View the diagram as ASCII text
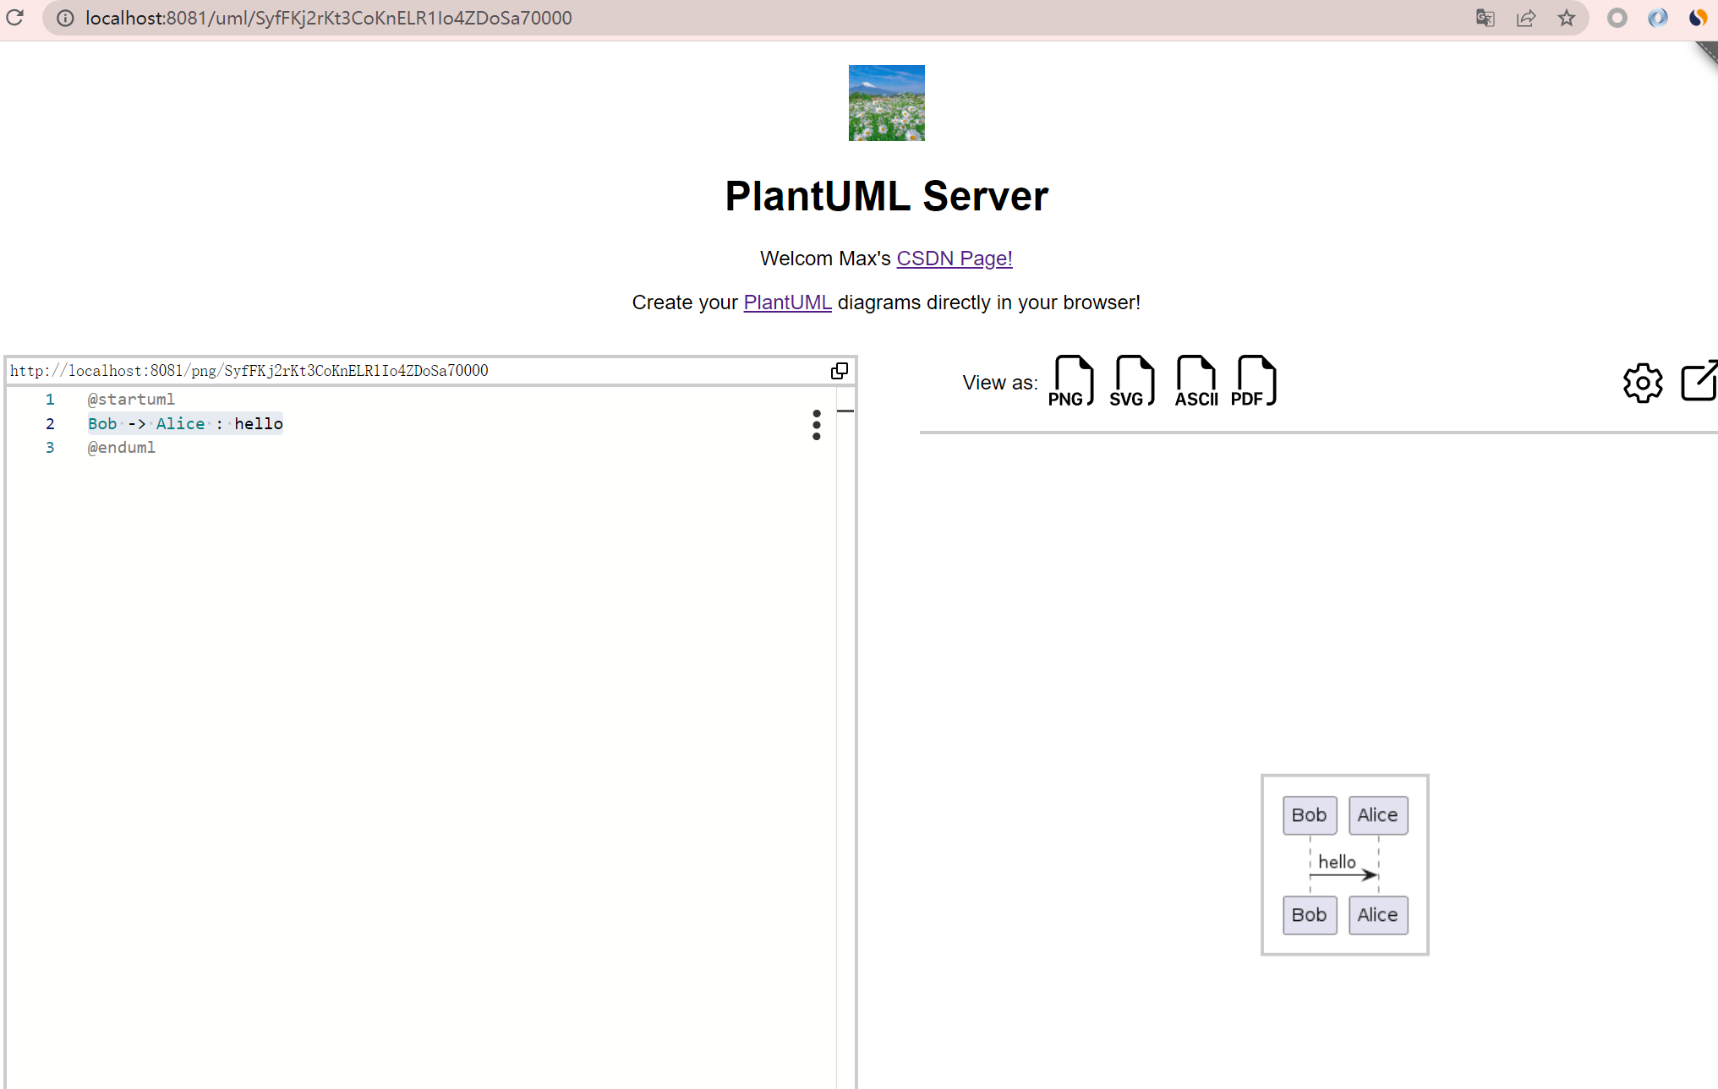This screenshot has height=1089, width=1718. 1195,380
